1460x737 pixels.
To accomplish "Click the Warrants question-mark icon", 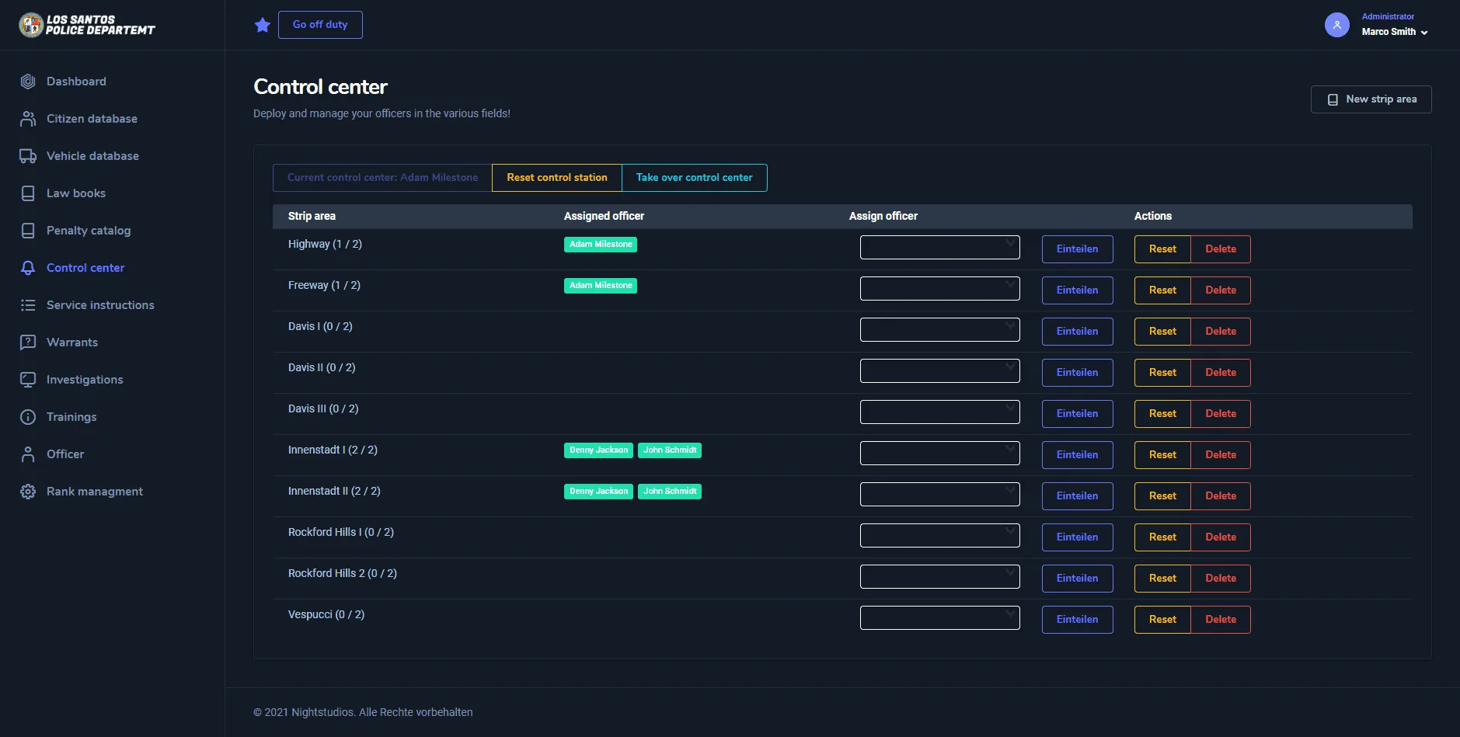I will [28, 342].
